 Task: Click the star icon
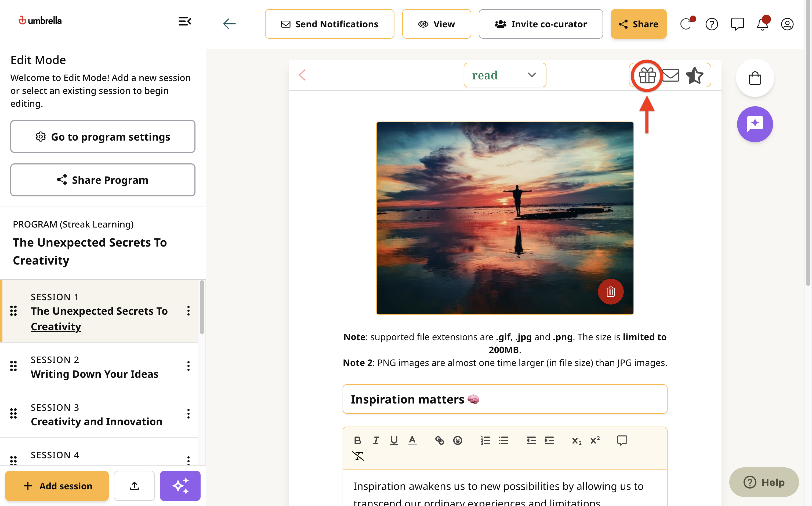pyautogui.click(x=694, y=75)
